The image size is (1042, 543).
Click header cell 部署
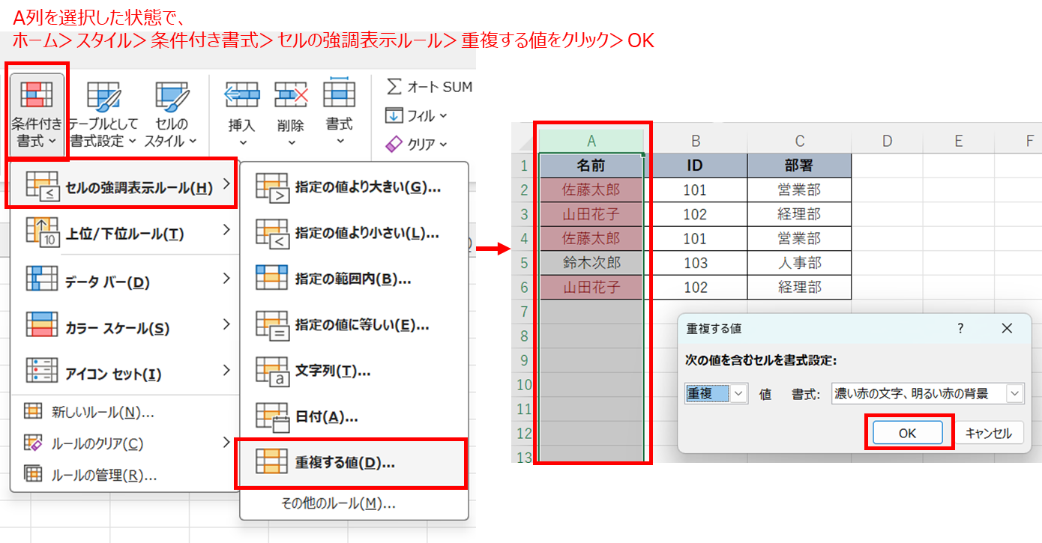point(800,166)
